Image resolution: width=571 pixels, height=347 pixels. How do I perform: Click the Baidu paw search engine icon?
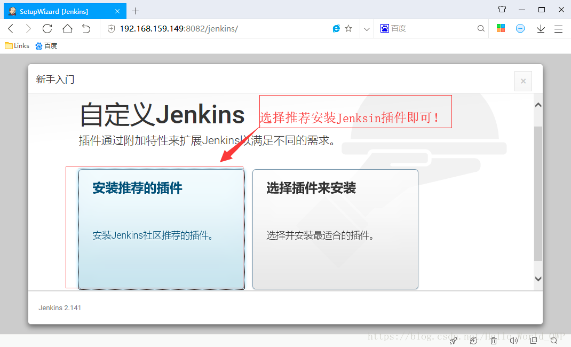click(385, 28)
